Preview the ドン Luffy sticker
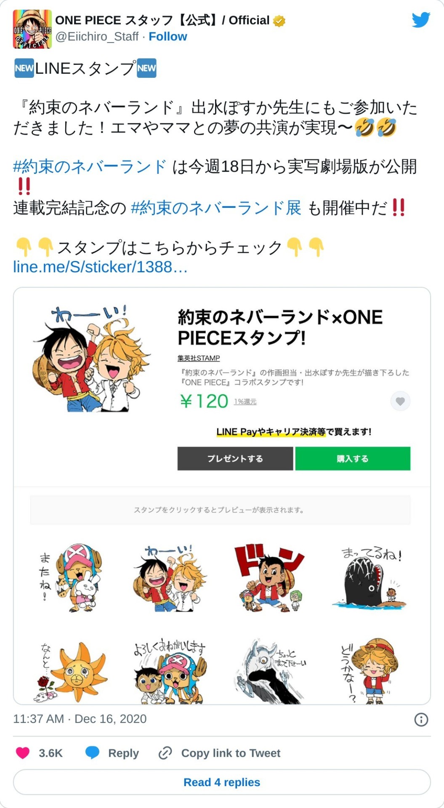Image resolution: width=444 pixels, height=808 pixels. pos(269,577)
